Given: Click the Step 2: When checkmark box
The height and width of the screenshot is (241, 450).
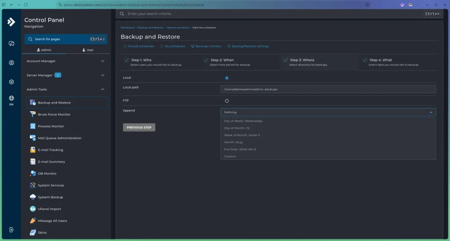Looking at the screenshot, I should coord(206,60).
